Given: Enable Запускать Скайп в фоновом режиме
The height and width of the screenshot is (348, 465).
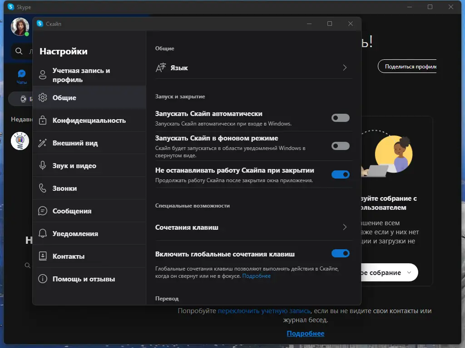Looking at the screenshot, I should pos(340,146).
